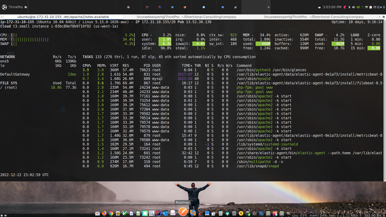This screenshot has width=386, height=217.
Task: Launch Outlook from the dock
Action: click(165, 213)
